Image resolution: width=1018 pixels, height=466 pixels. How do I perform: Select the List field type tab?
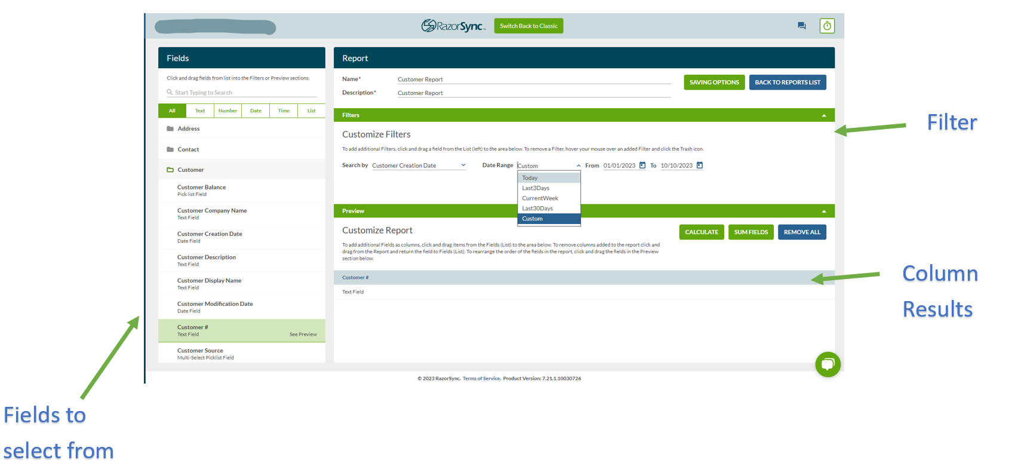click(311, 111)
